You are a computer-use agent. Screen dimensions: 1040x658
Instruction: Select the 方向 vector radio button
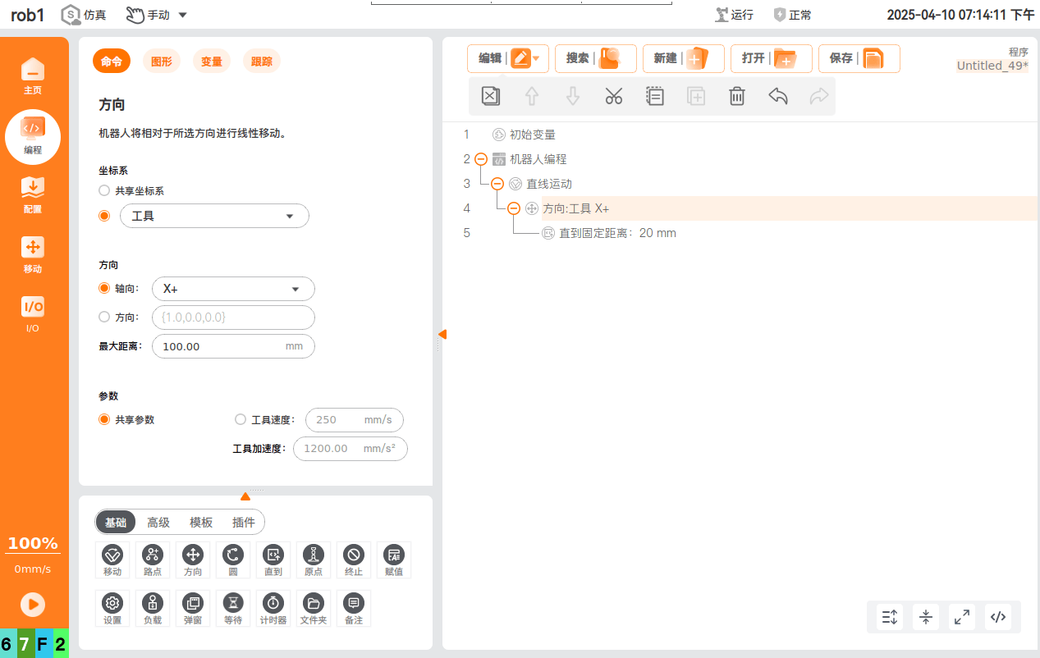[x=103, y=317]
